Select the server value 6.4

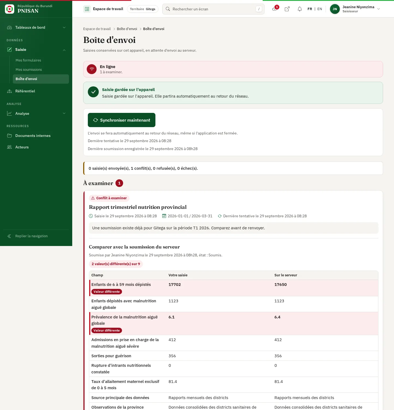click(277, 317)
